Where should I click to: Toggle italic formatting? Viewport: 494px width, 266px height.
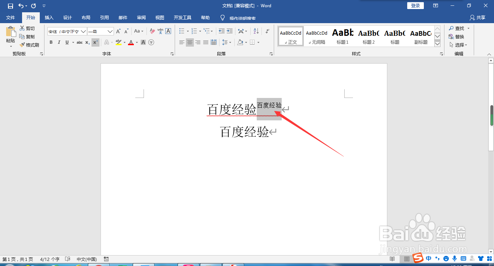click(59, 42)
